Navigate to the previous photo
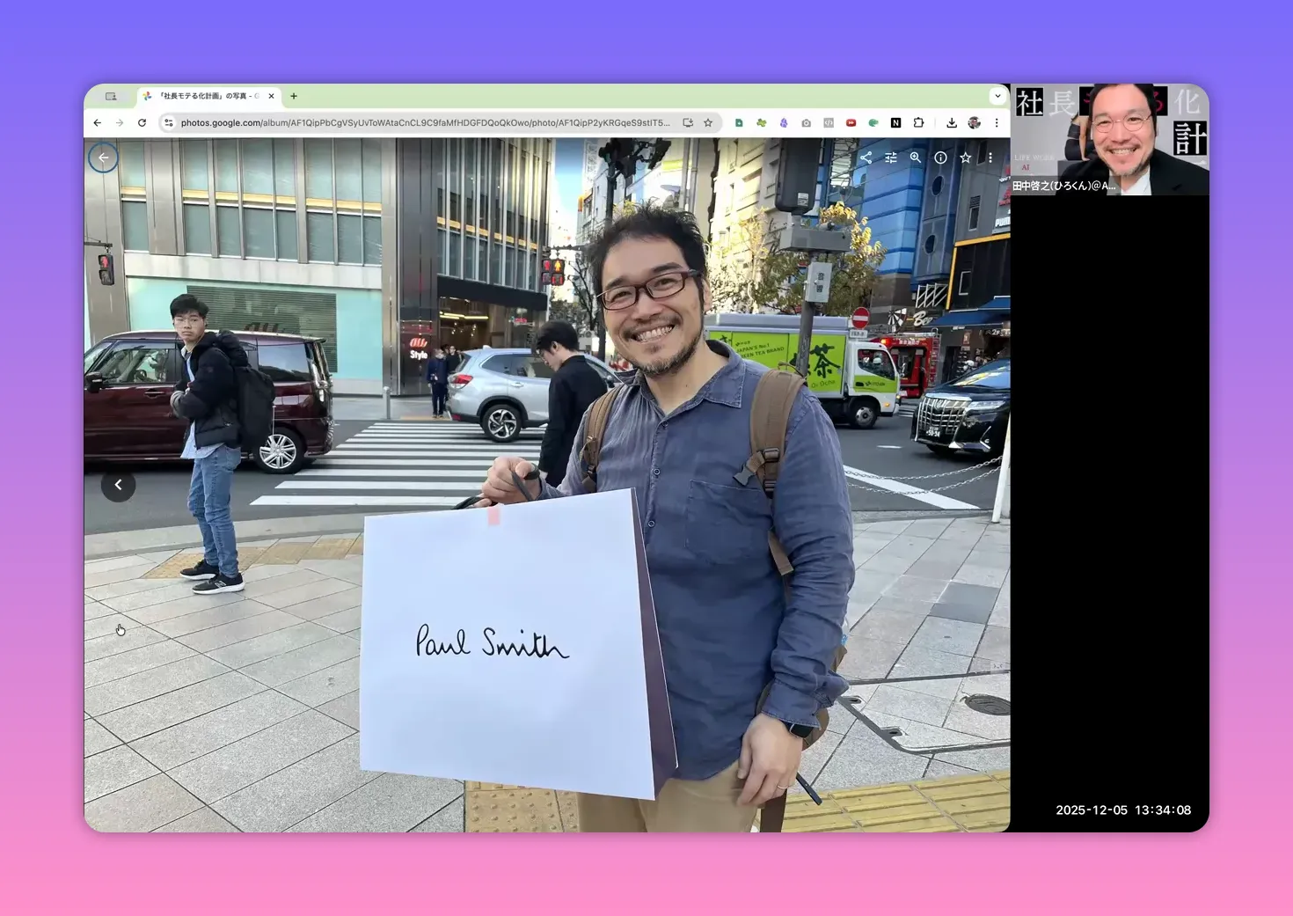1293x916 pixels. [x=118, y=485]
